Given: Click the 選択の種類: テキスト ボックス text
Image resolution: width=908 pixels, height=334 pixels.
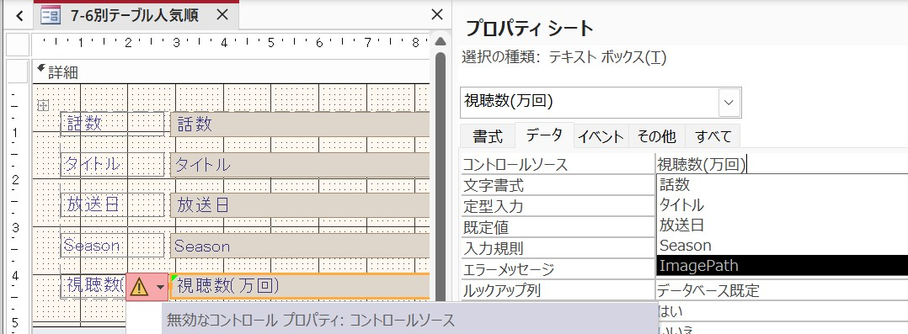Looking at the screenshot, I should tap(564, 58).
